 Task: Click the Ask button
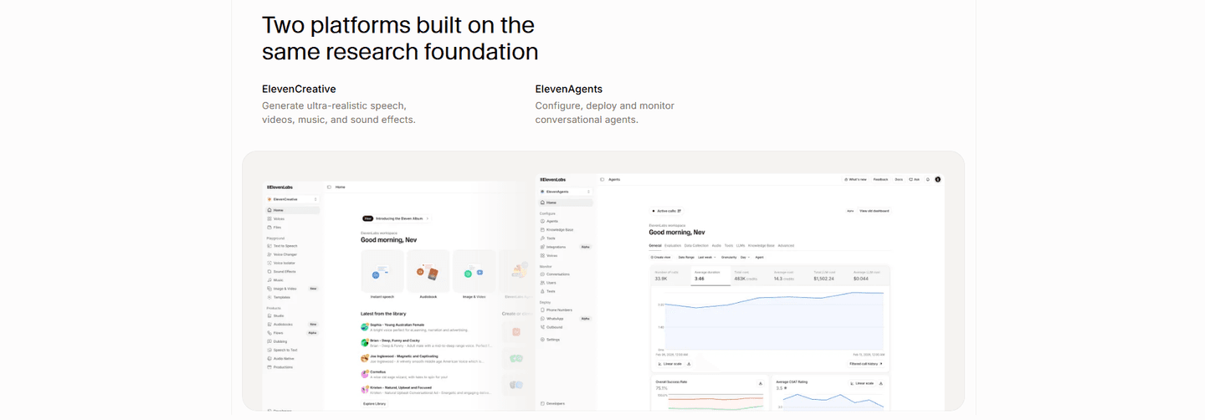[914, 179]
